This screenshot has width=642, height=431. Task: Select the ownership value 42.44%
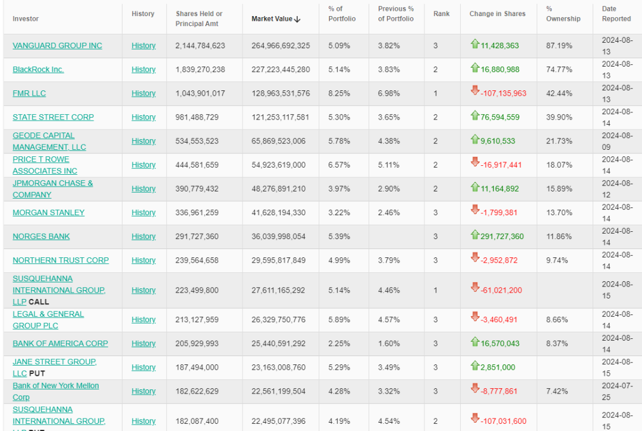click(x=559, y=93)
